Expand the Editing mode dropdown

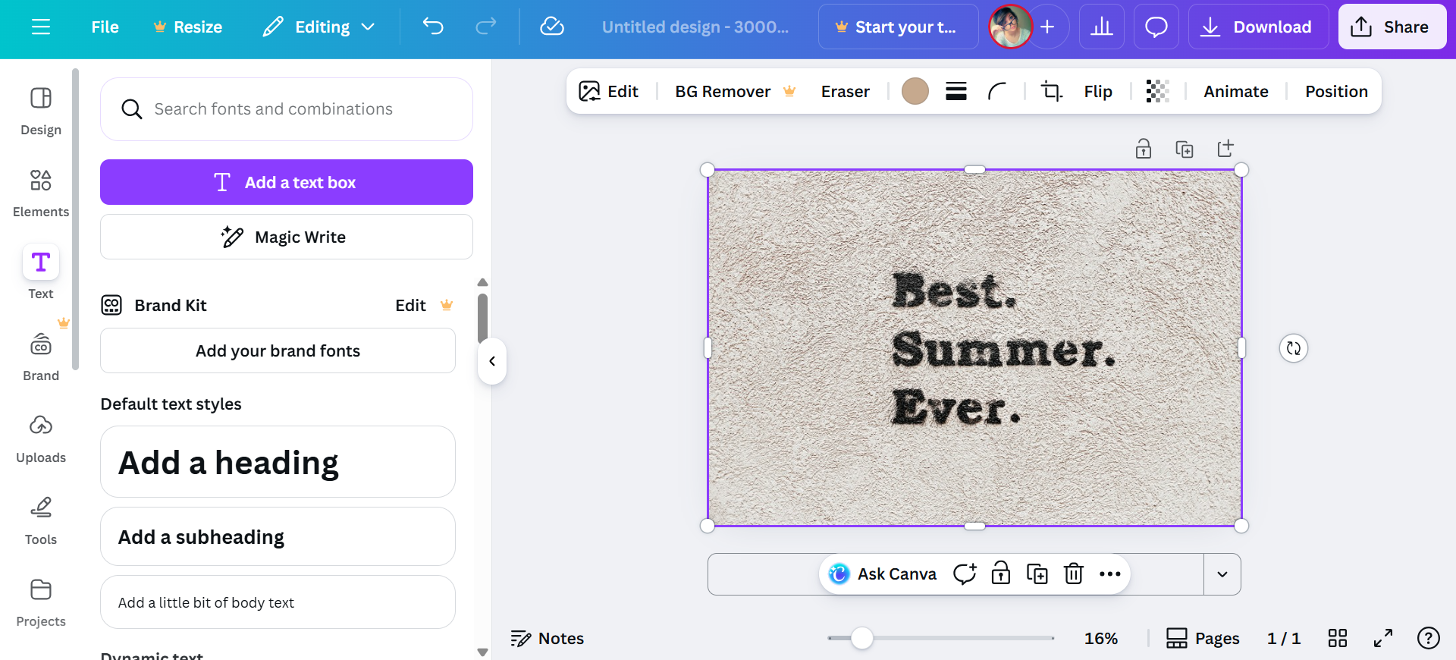coord(318,27)
